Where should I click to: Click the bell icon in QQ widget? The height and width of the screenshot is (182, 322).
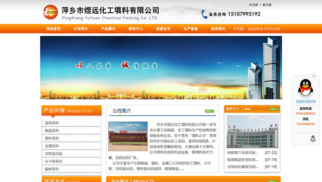tap(313, 139)
